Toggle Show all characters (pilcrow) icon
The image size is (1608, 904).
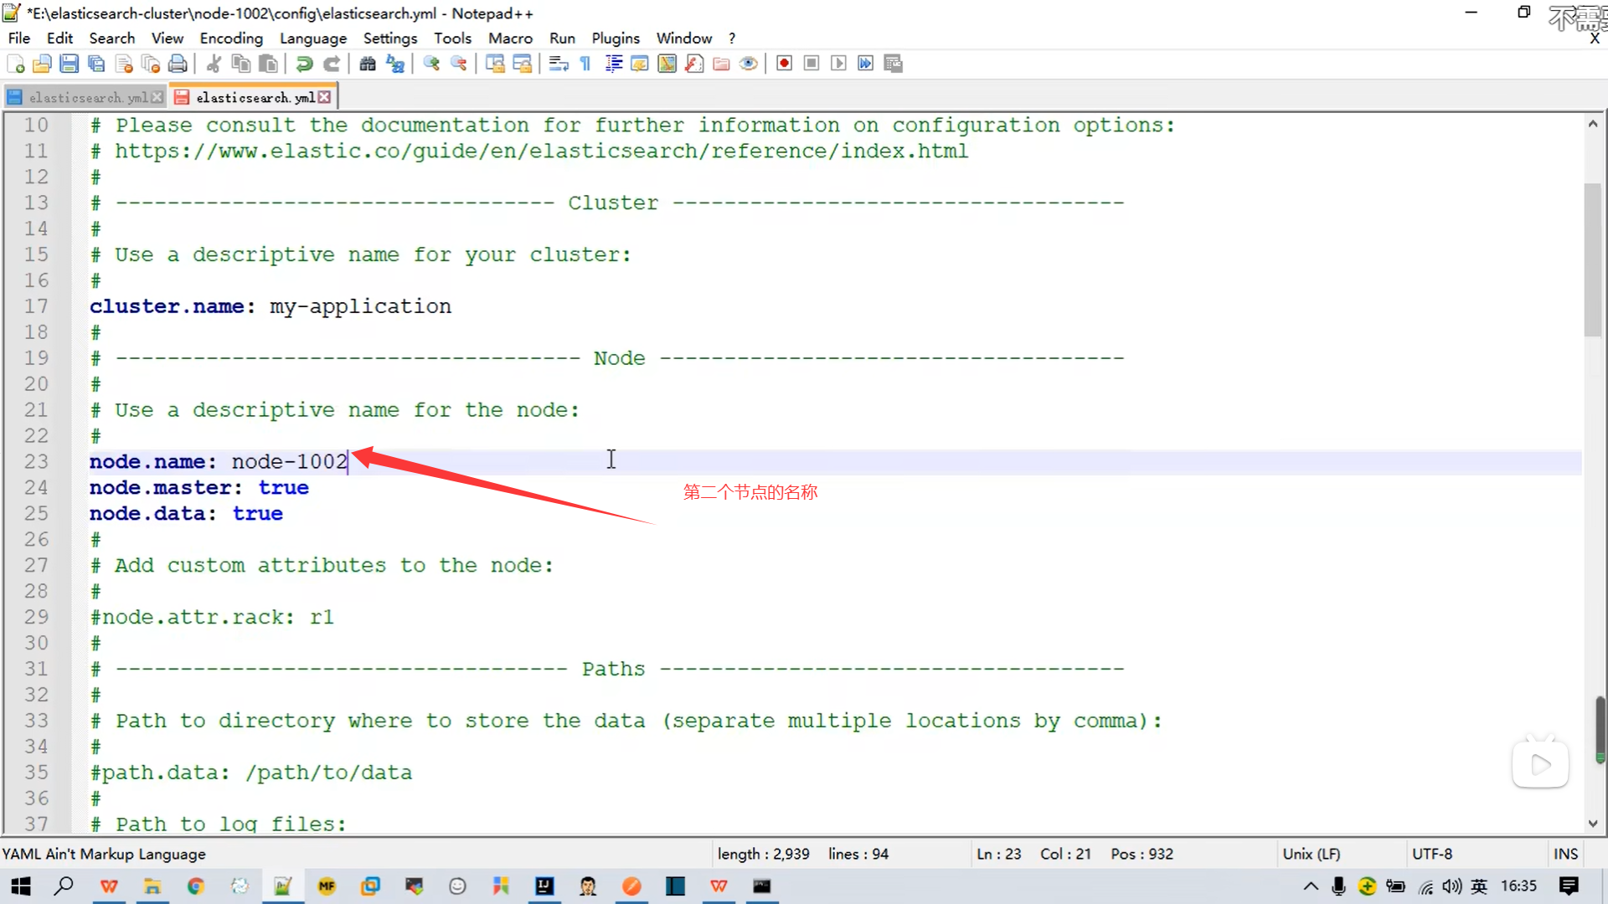(585, 64)
